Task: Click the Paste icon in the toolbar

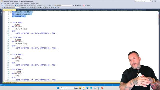Action: tap(41, 5)
